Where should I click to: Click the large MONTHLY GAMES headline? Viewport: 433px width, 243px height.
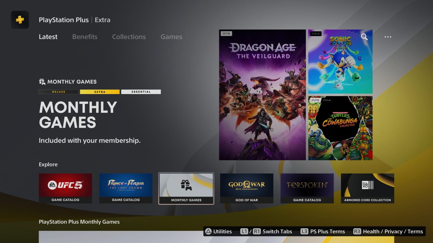[x=78, y=115]
